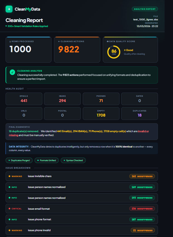Click the 193 occurrences badge

point(142,198)
